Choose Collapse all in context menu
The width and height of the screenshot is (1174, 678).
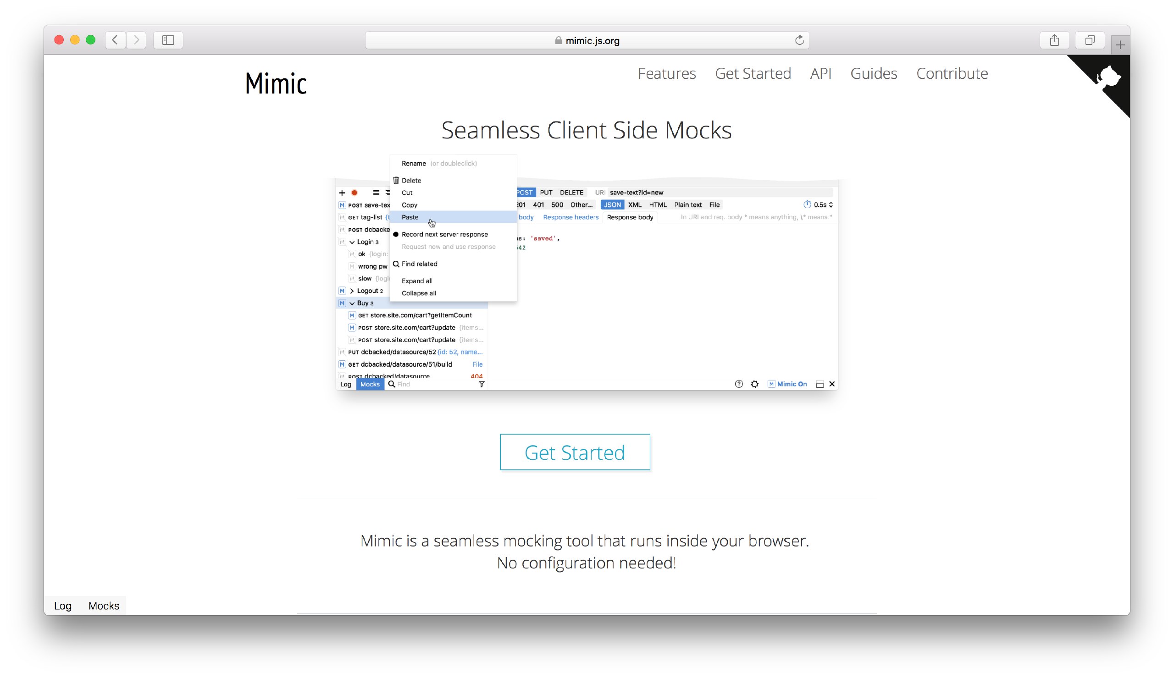(x=453, y=293)
